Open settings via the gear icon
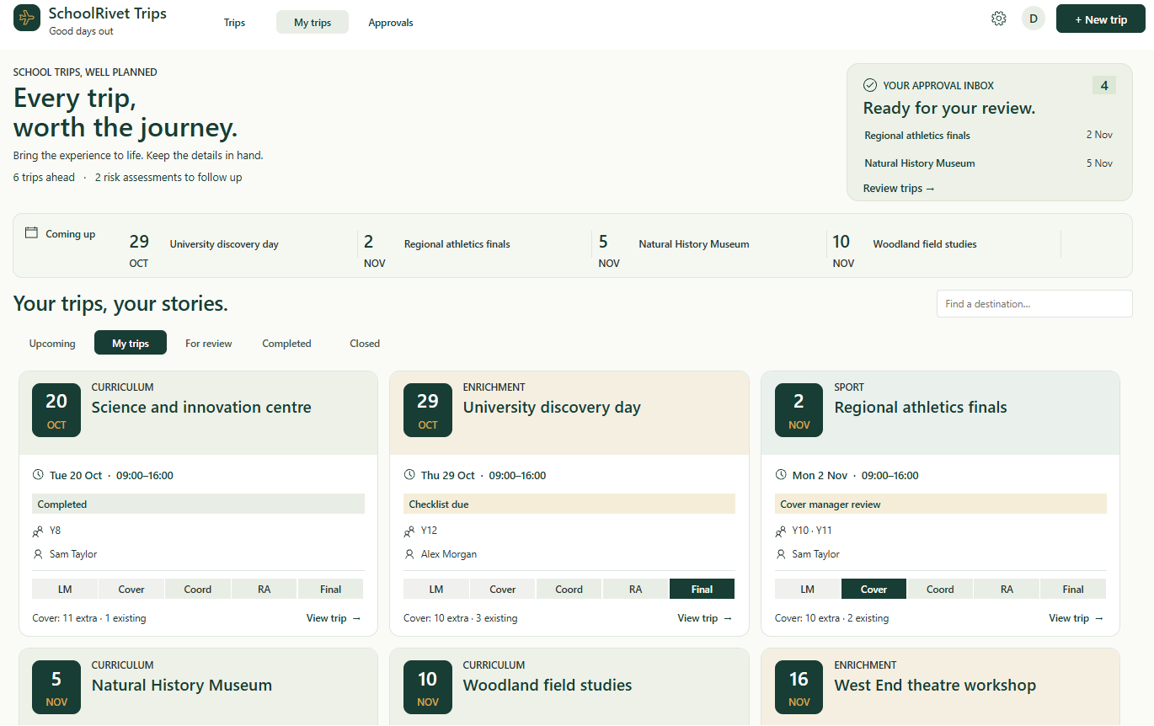Screen dimensions: 1154x726 999,19
